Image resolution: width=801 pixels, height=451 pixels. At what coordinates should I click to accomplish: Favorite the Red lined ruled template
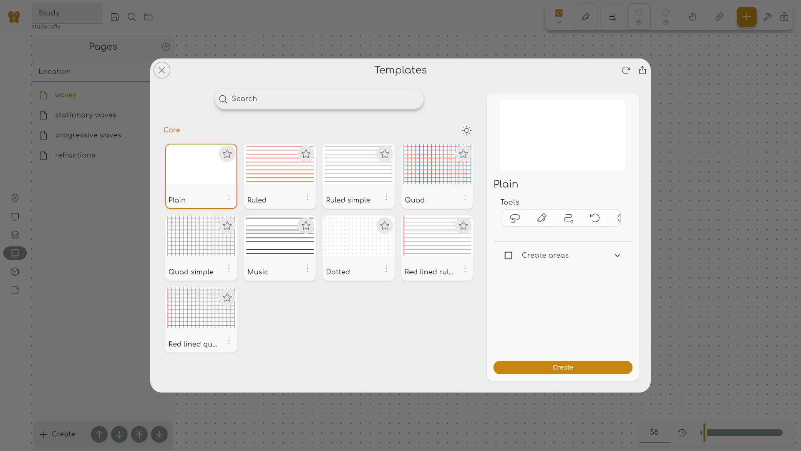[463, 226]
